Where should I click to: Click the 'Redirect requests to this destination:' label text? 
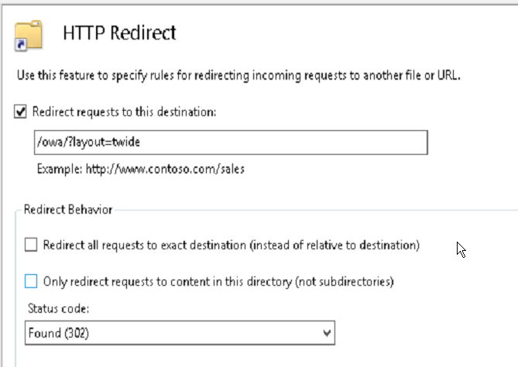pyautogui.click(x=124, y=112)
